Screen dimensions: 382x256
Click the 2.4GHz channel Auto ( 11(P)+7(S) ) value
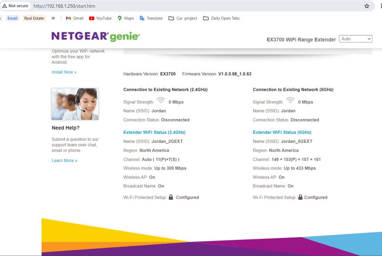(x=161, y=159)
